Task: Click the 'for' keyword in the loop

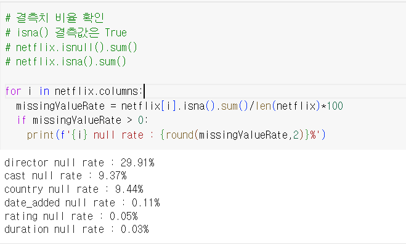Action: (x=13, y=91)
